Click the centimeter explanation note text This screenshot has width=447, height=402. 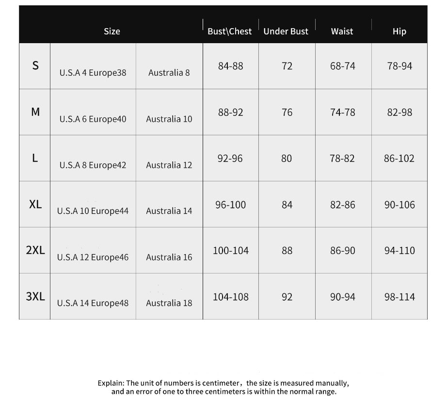[x=223, y=387]
